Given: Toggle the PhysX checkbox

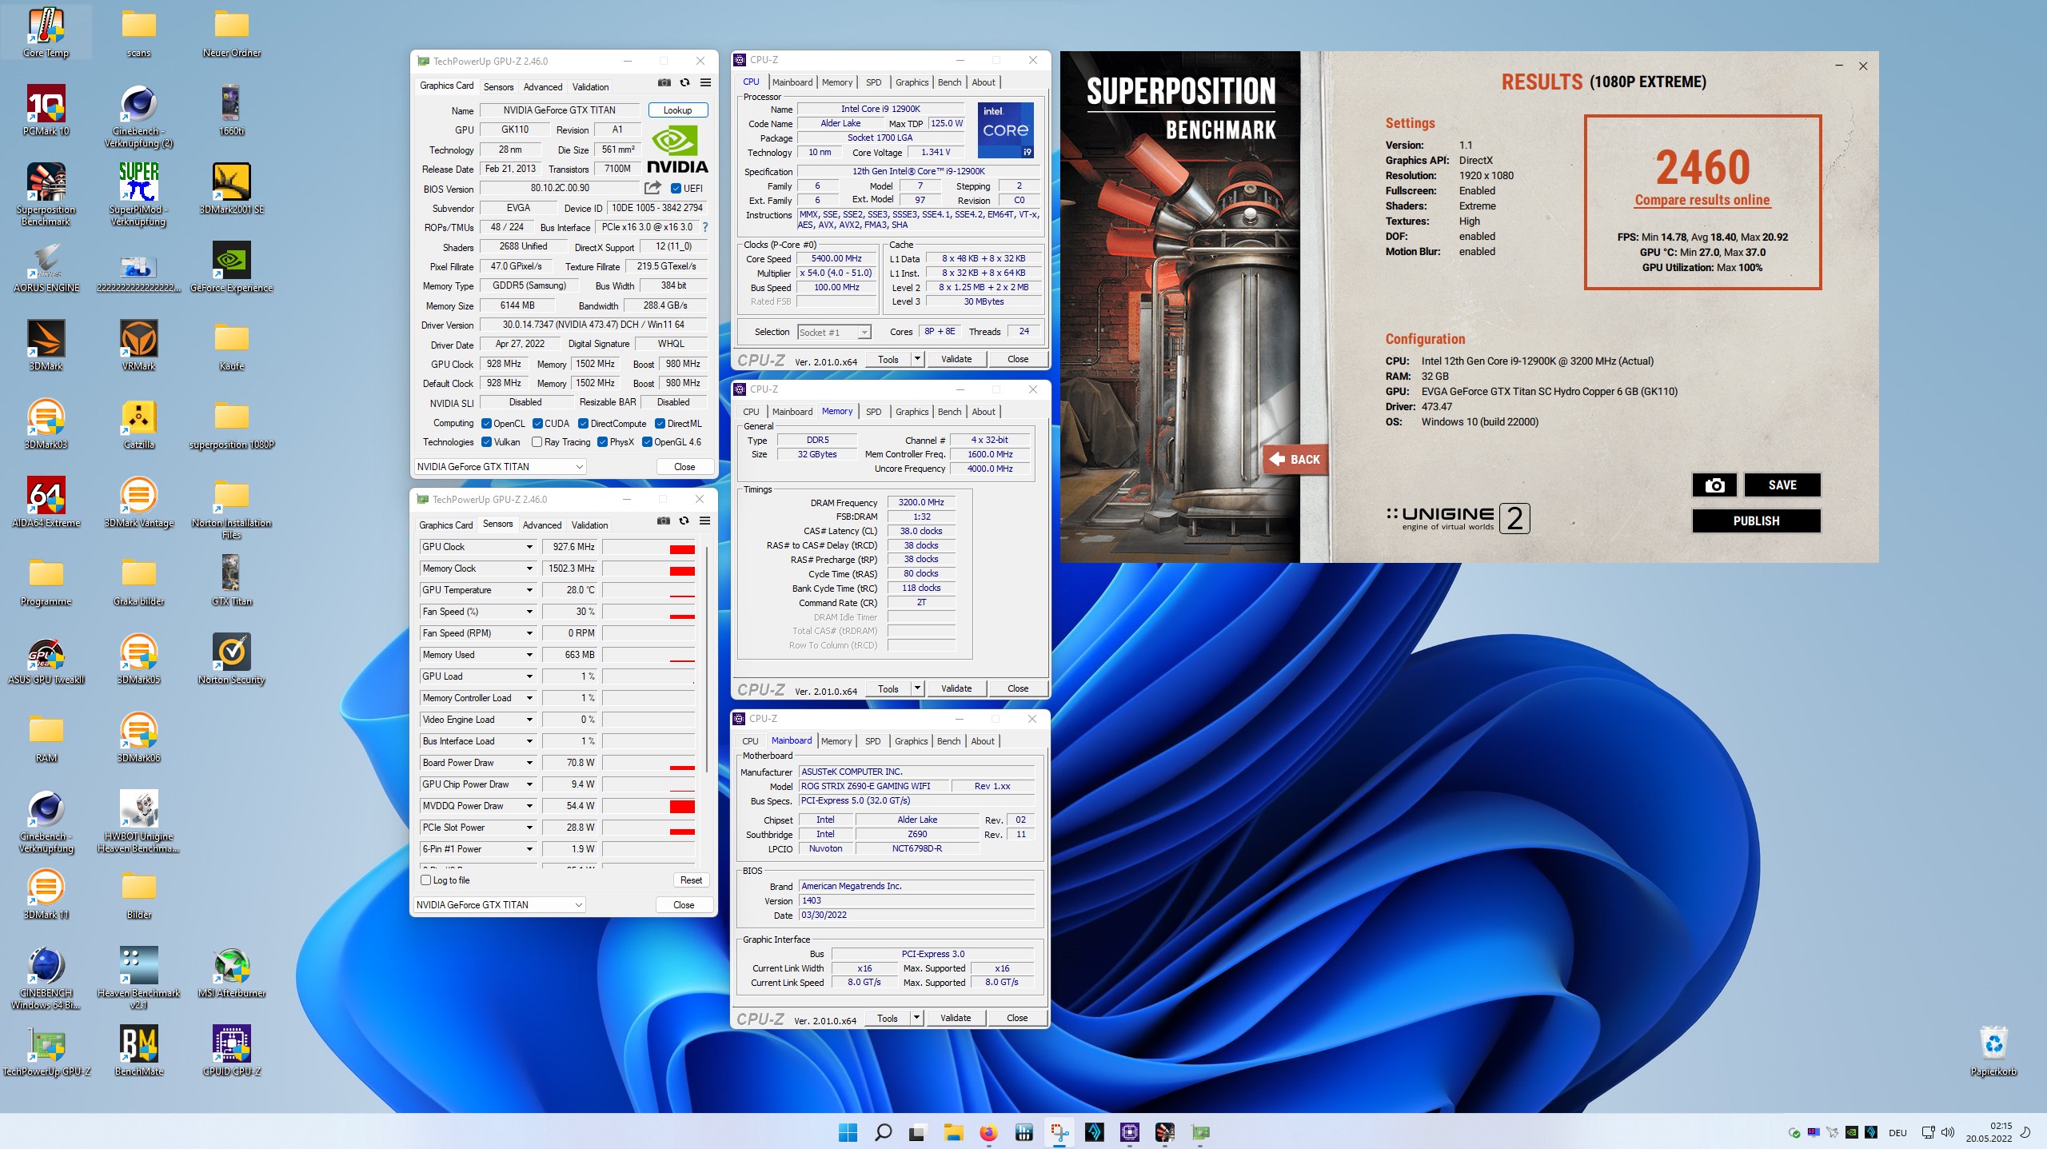Looking at the screenshot, I should point(602,442).
